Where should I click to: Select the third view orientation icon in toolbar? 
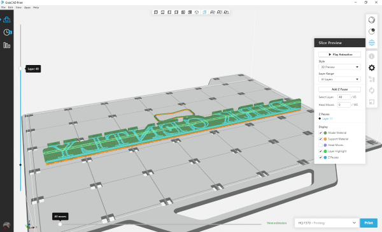[x=169, y=12]
